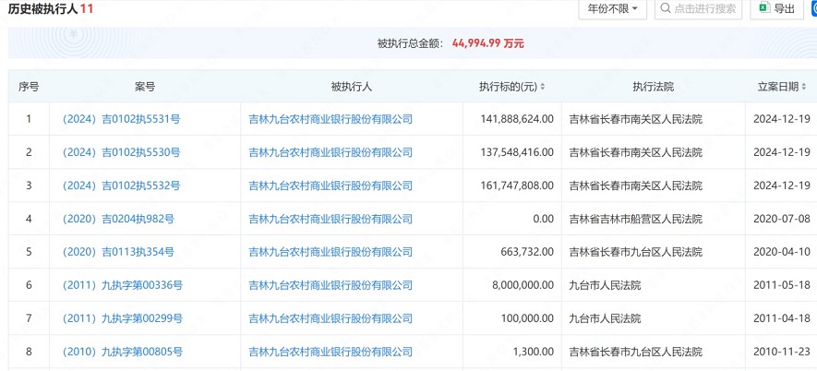Select amount 141,888,624.00
817x371 pixels.
[x=517, y=119]
